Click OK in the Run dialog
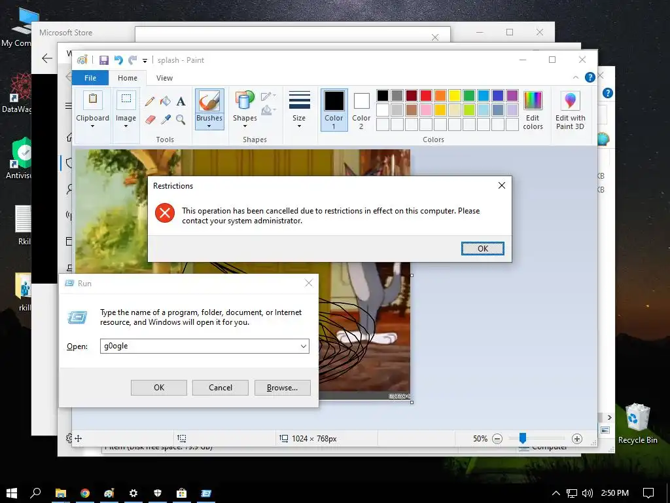 tap(159, 388)
